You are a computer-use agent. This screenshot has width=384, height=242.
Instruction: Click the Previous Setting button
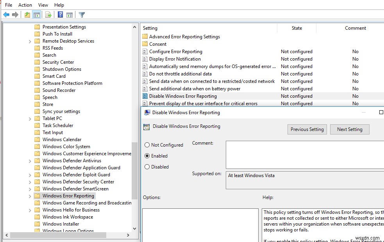coord(307,129)
